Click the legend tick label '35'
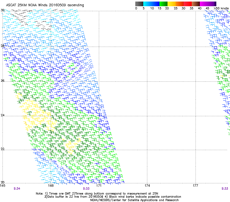 click(x=191, y=8)
